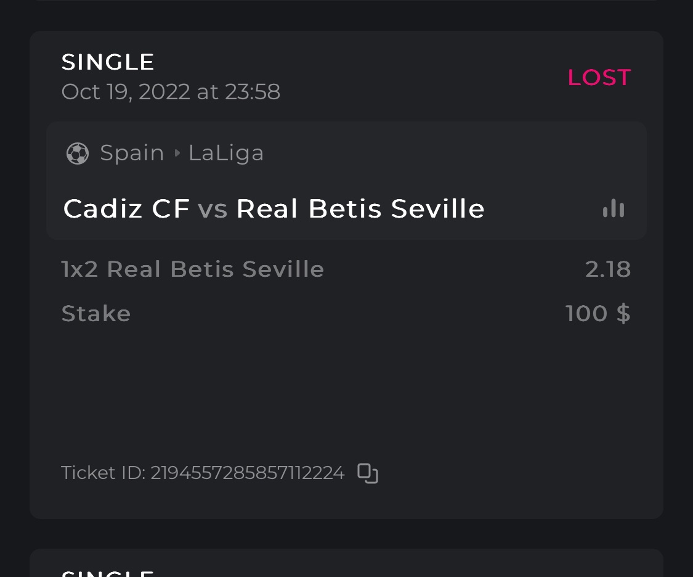Open the LaLiga league link
Image resolution: width=693 pixels, height=577 pixels.
226,153
